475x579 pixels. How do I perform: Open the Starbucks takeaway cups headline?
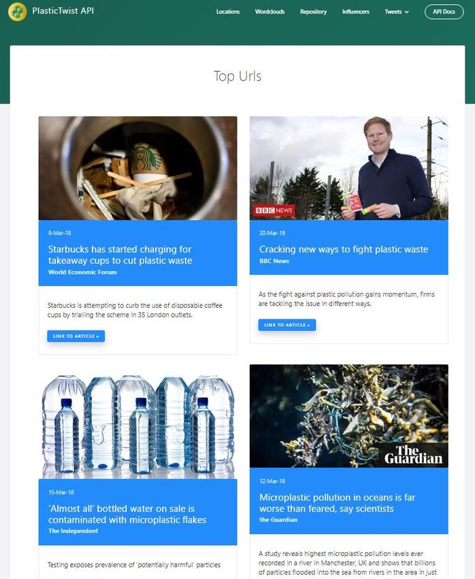coord(120,255)
